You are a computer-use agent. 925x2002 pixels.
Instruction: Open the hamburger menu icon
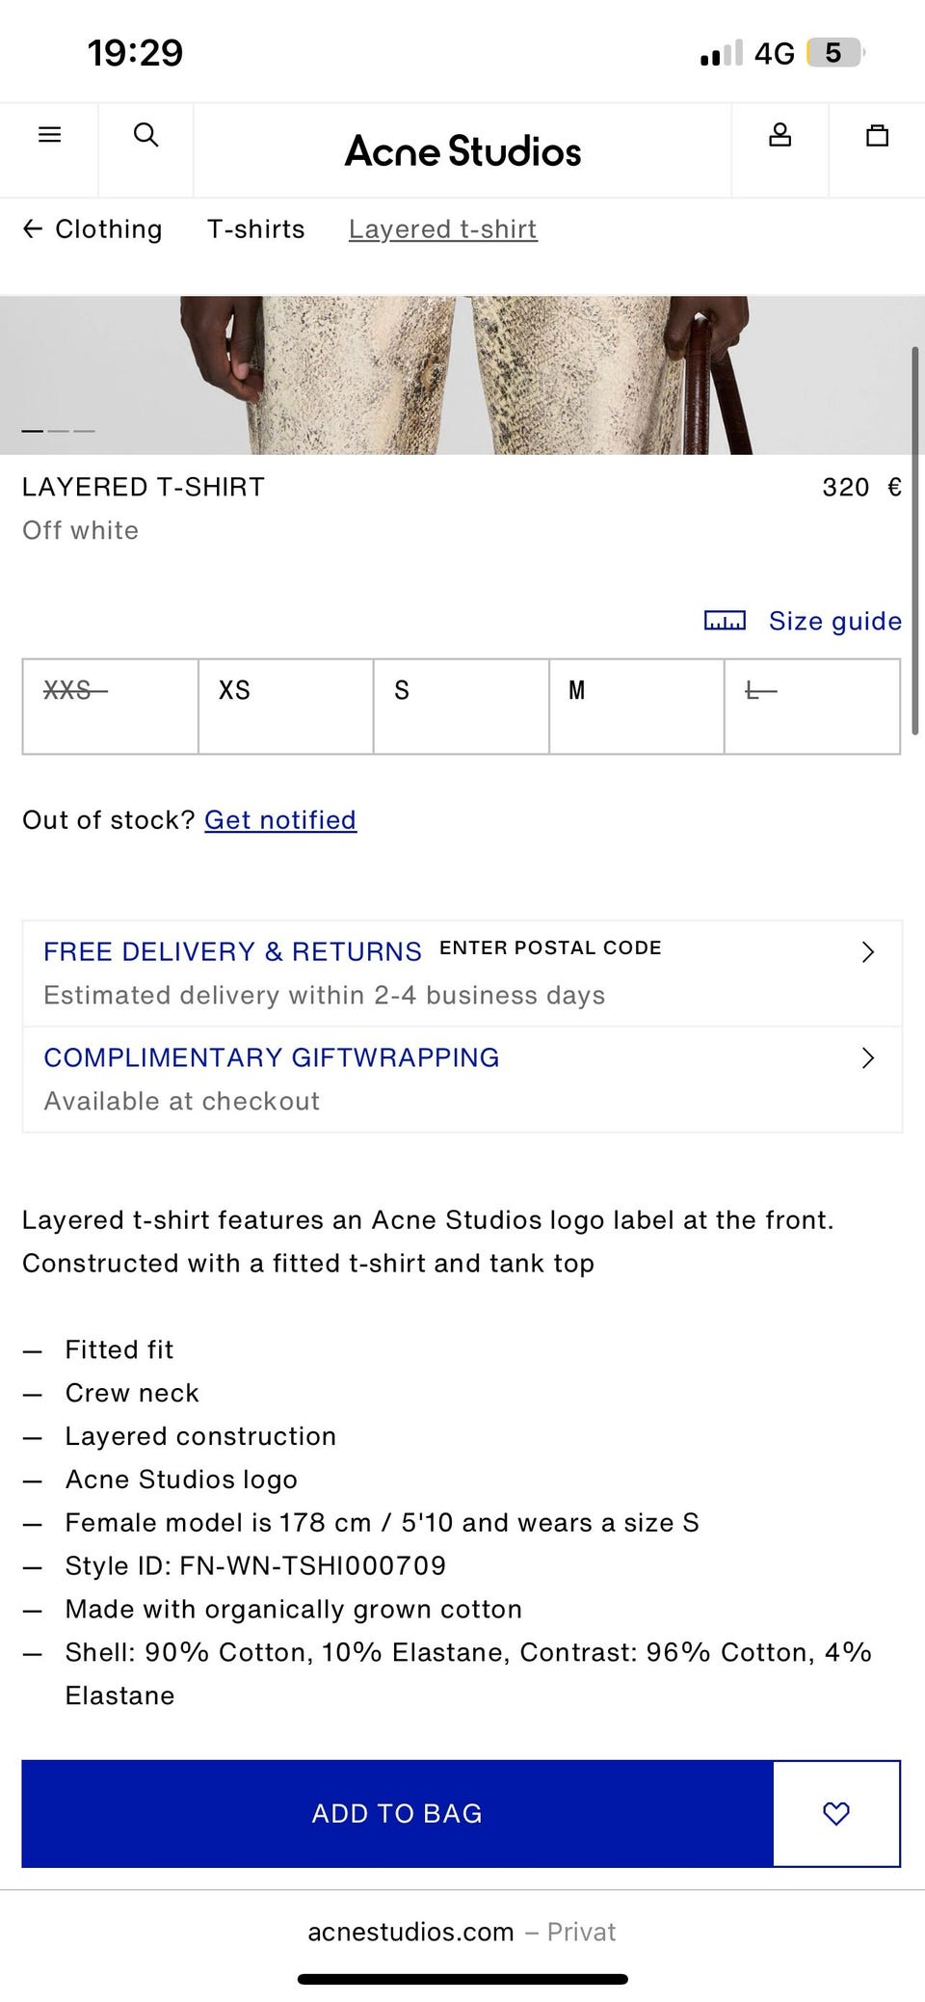[49, 135]
